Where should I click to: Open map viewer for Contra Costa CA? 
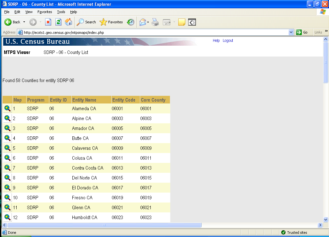click(x=8, y=168)
